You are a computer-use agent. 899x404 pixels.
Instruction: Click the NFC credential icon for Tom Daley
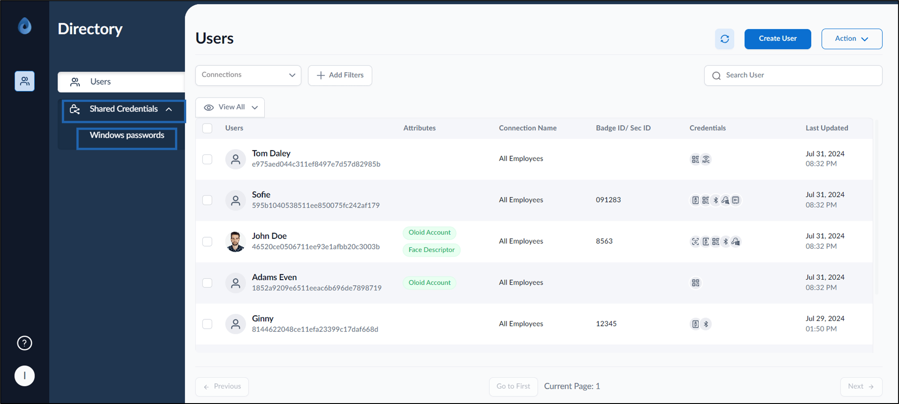click(x=706, y=159)
